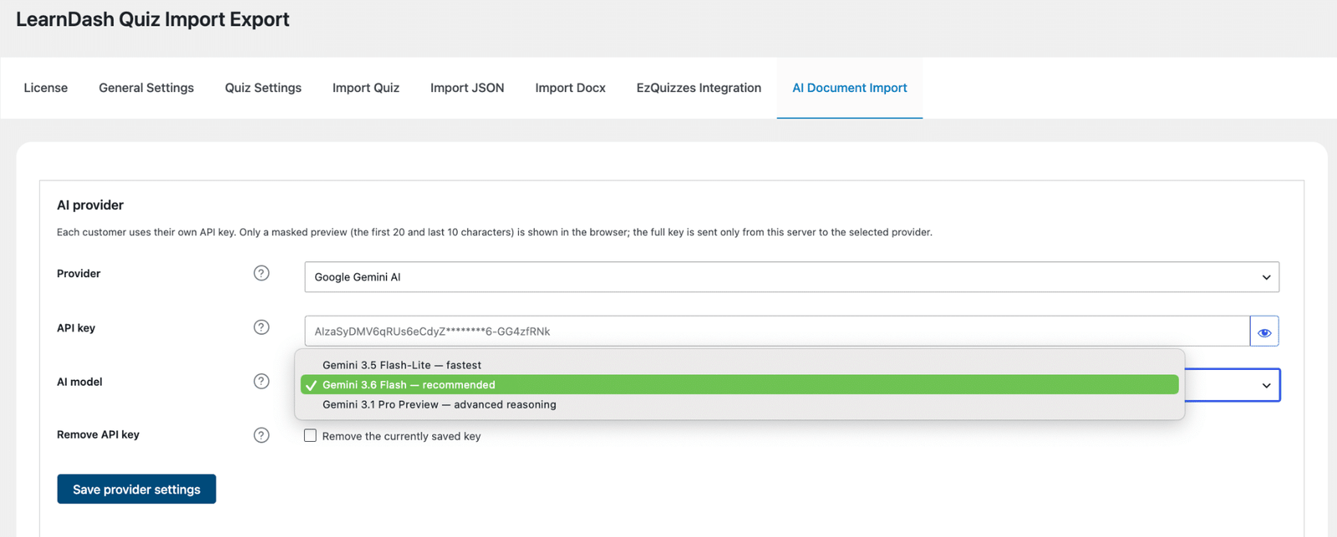Click the Remove API key label
Viewport: 1337px width, 537px height.
click(x=98, y=434)
